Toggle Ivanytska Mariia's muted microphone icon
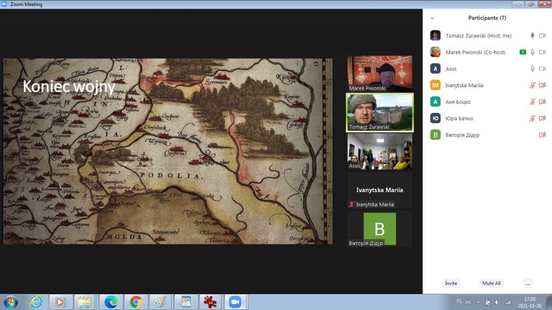This screenshot has height=310, width=552. 533,86
